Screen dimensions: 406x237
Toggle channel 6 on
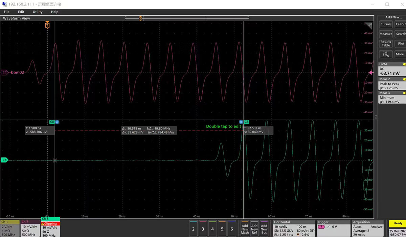tap(232, 228)
